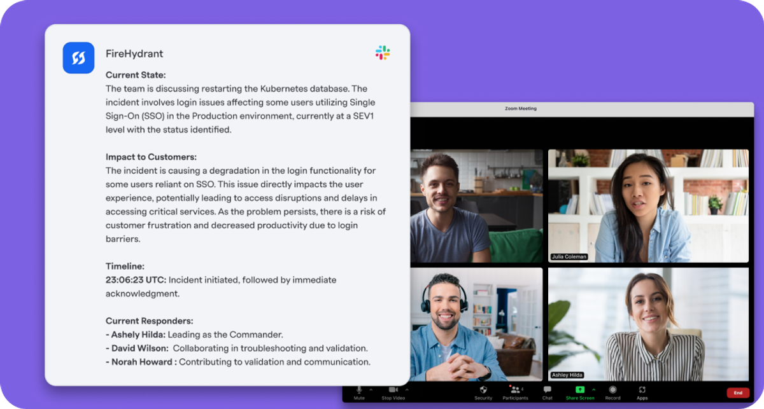Click the 23:06:23 UTC timestamp
The width and height of the screenshot is (764, 409).
tap(136, 280)
